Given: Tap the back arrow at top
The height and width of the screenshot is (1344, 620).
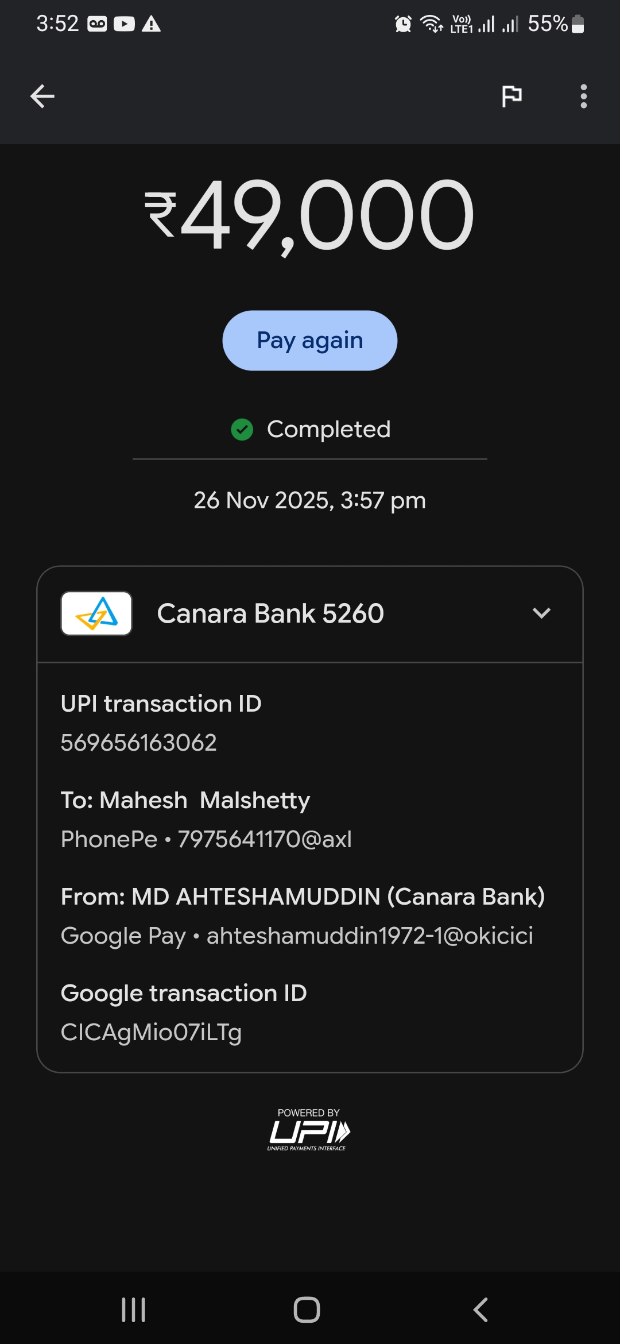Looking at the screenshot, I should pyautogui.click(x=42, y=96).
